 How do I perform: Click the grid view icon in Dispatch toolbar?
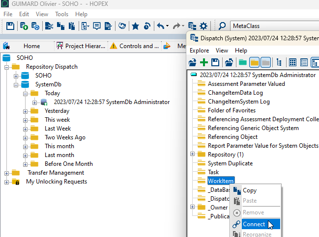pos(292,62)
